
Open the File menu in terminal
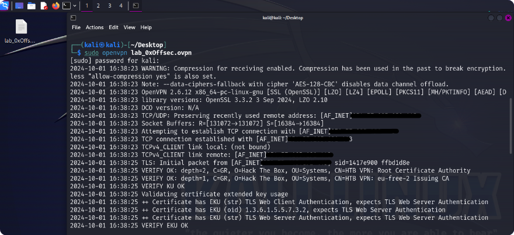tap(77, 27)
